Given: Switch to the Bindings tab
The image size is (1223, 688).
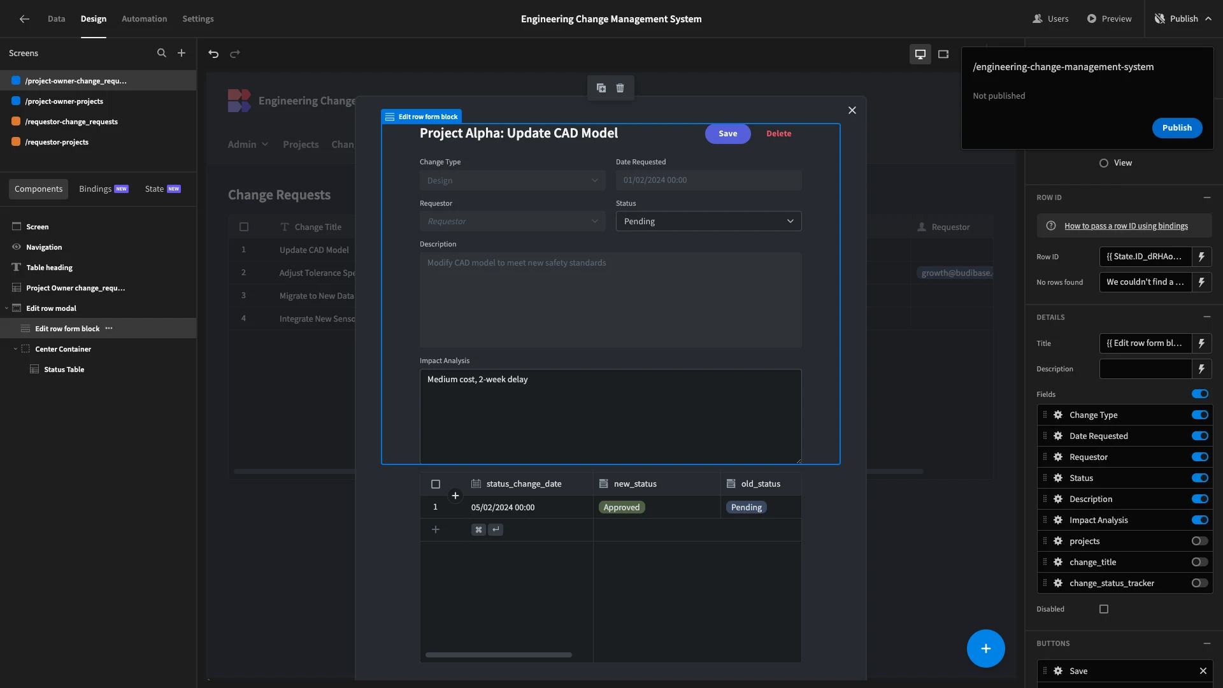Looking at the screenshot, I should click(x=104, y=189).
